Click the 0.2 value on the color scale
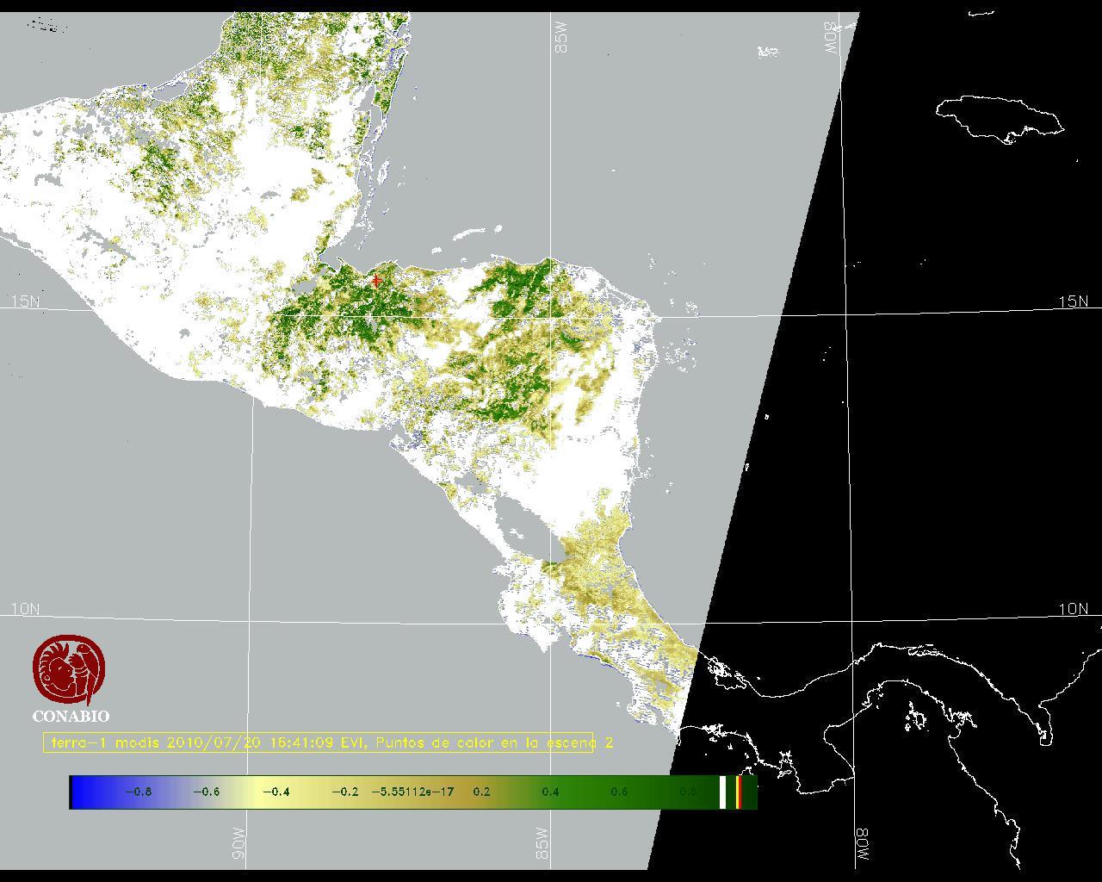The image size is (1102, 882). 481,792
